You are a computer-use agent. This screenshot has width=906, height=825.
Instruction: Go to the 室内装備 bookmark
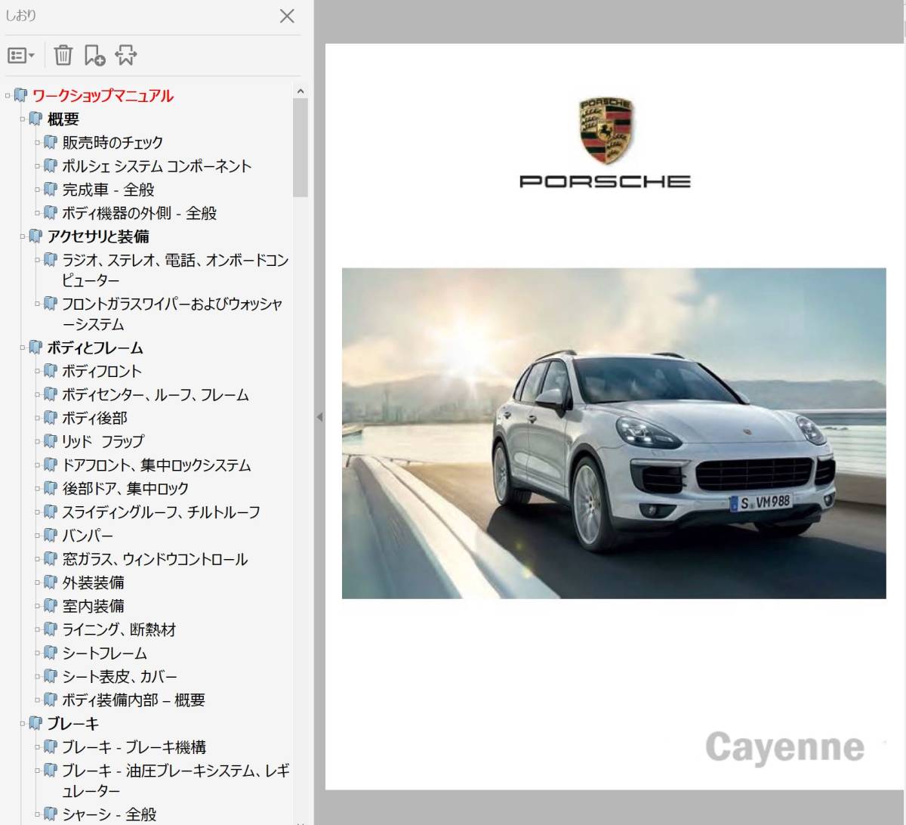click(x=93, y=606)
